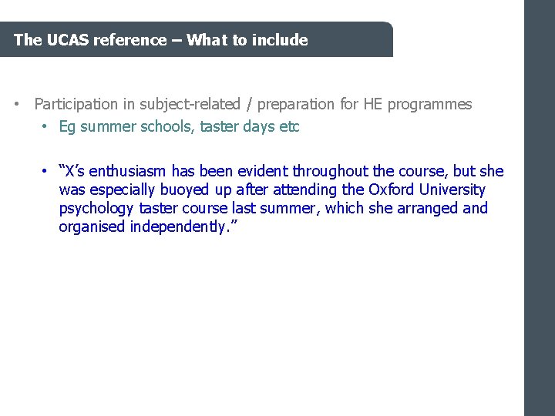Click the dark grey right sidebar
This screenshot has width=555, height=416.
[x=539, y=231]
